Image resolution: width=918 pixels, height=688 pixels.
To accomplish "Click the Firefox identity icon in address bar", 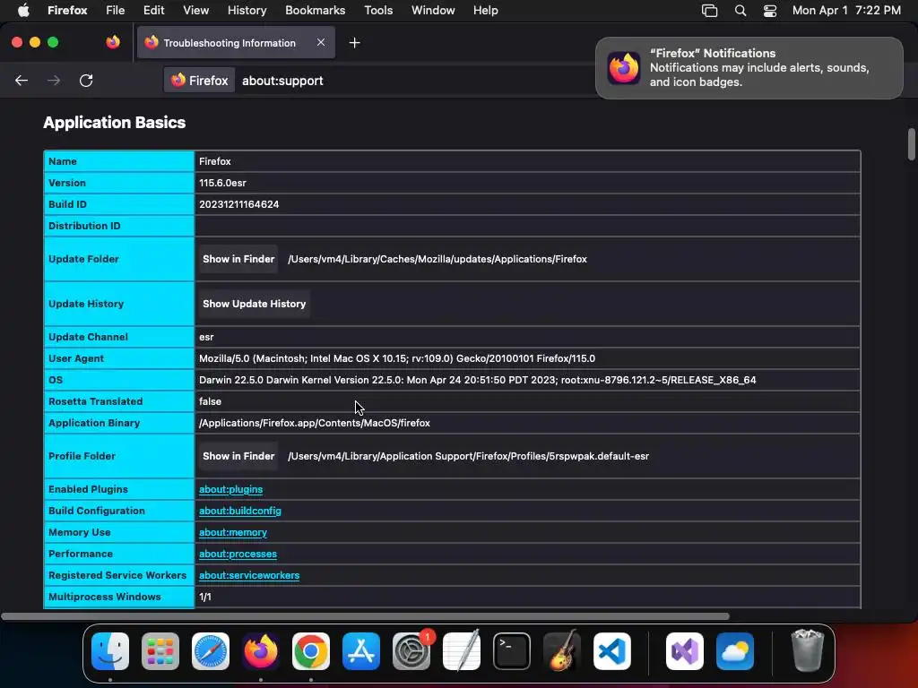I will (199, 81).
